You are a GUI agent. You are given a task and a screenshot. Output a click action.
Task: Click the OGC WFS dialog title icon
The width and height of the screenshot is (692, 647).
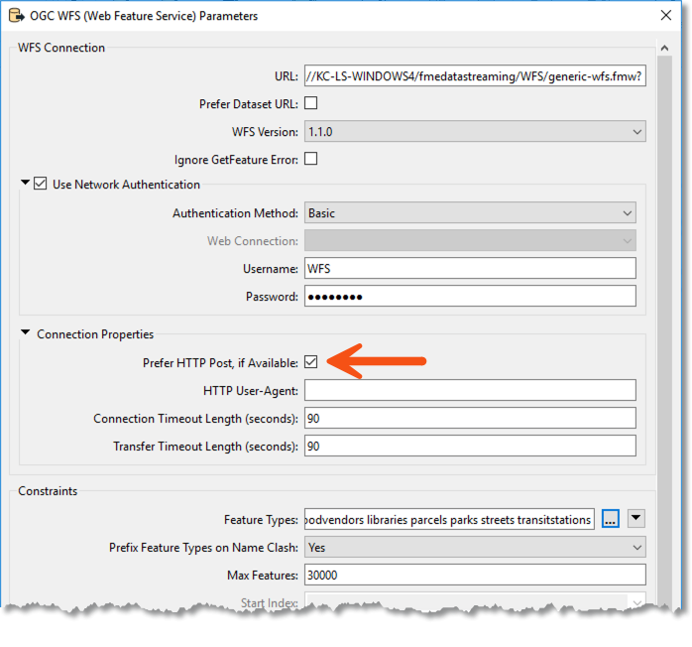16,16
